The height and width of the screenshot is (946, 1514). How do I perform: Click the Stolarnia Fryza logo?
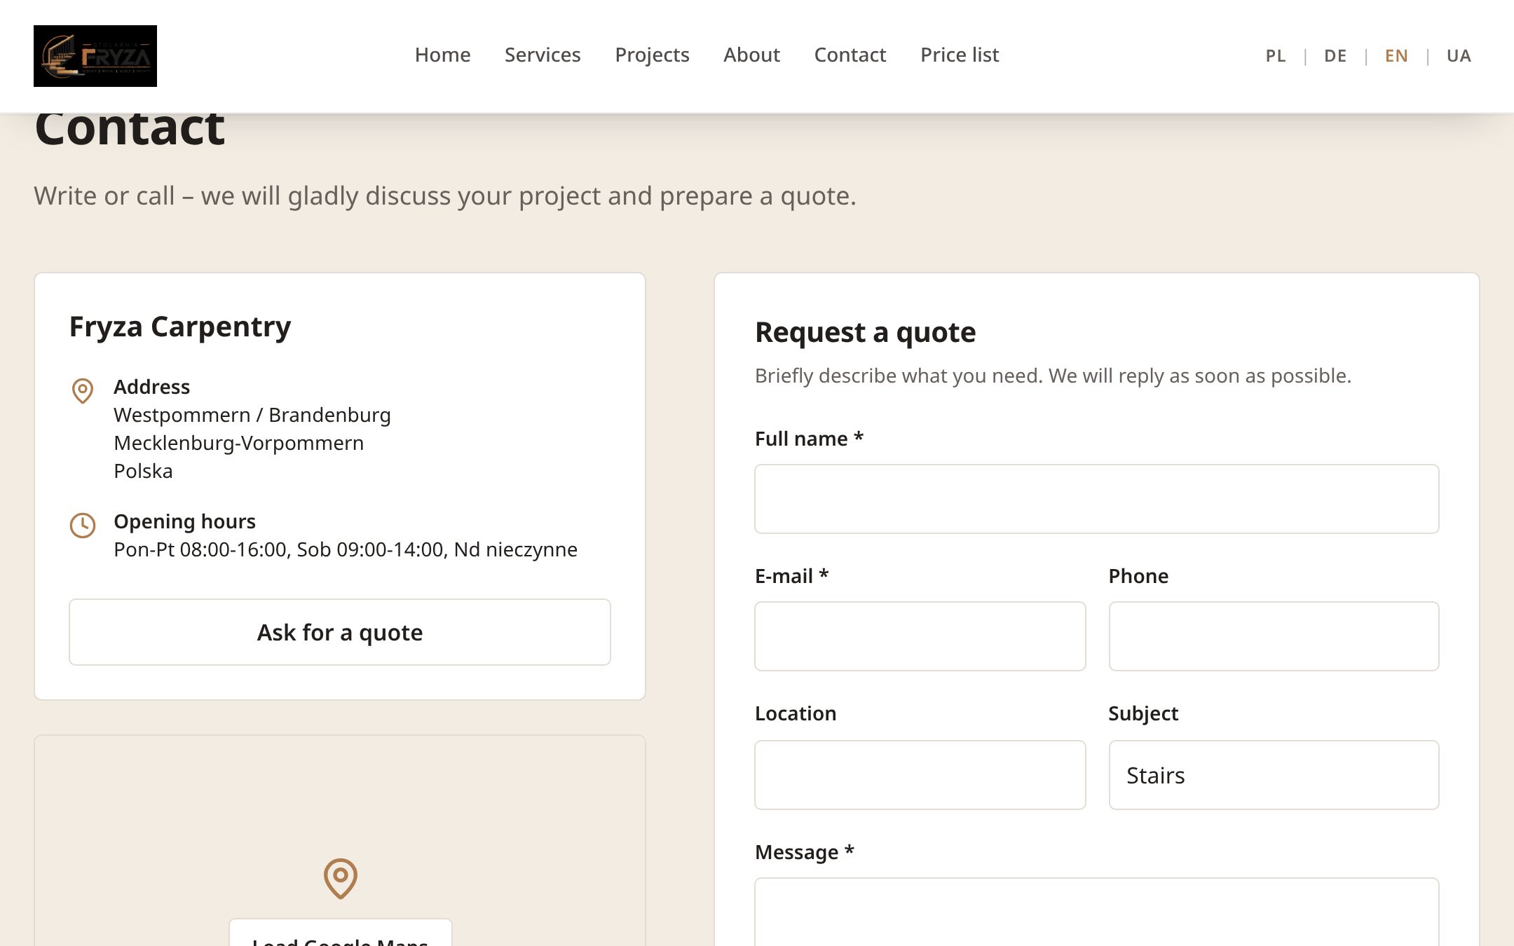coord(95,56)
